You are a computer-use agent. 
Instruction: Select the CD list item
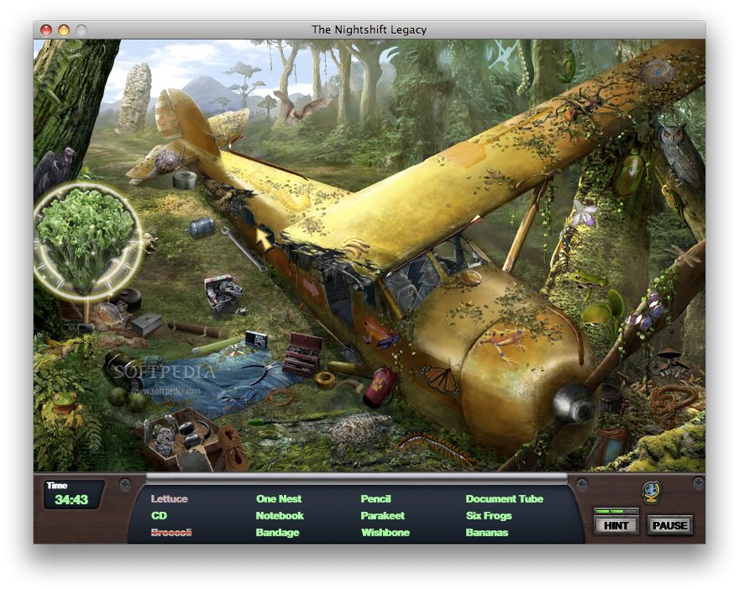click(x=159, y=515)
